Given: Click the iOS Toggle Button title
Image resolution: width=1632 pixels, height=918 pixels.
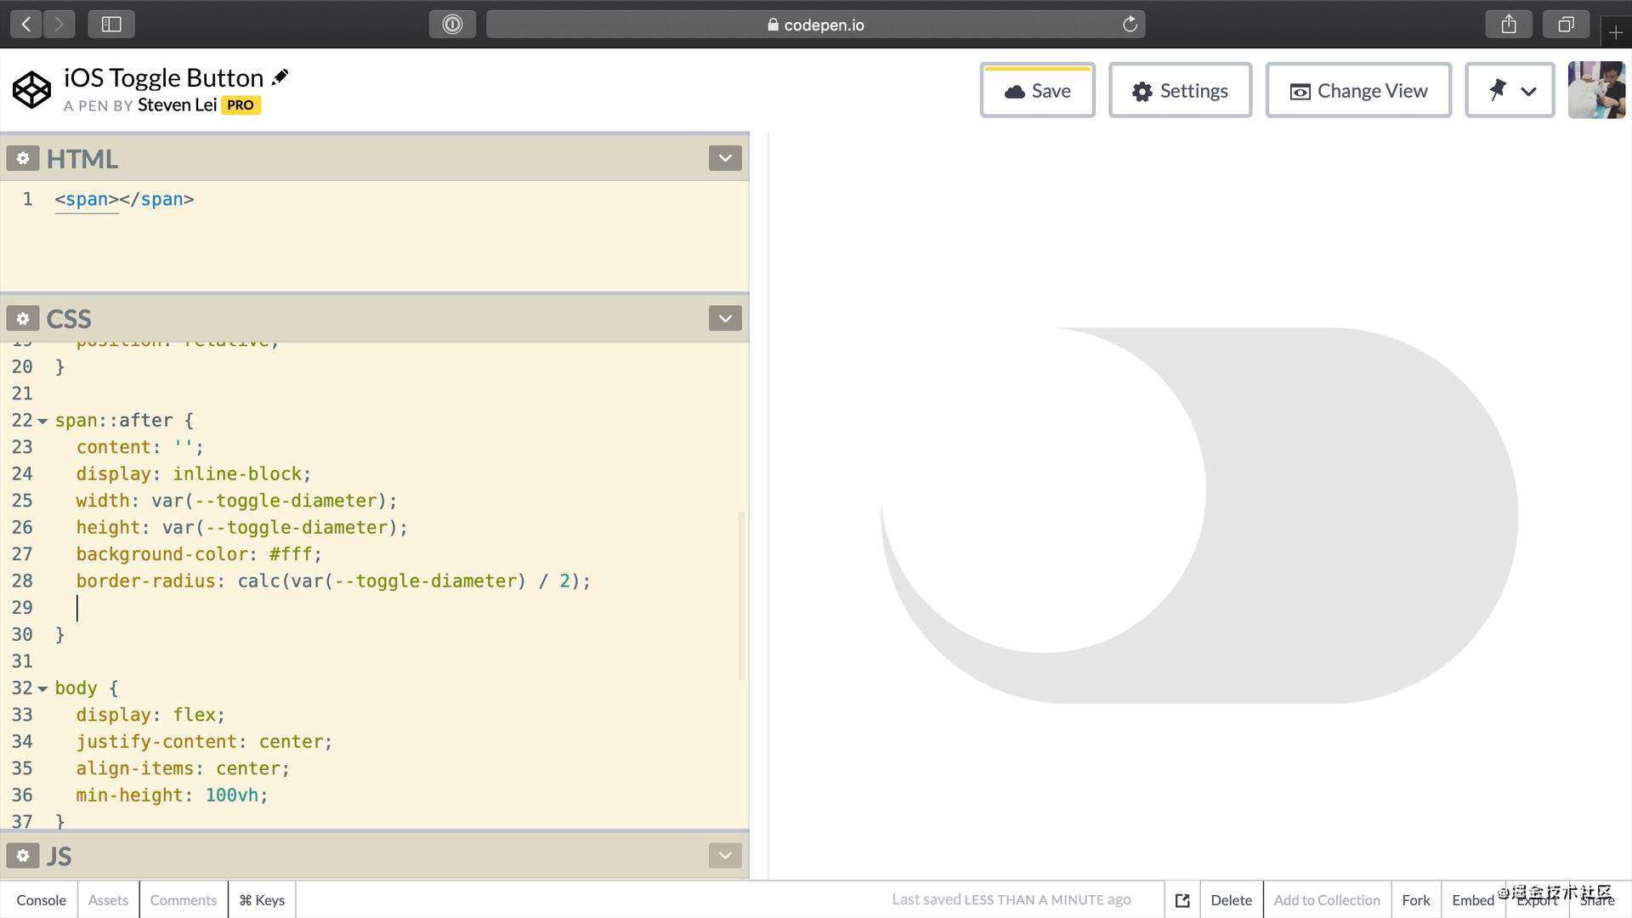Looking at the screenshot, I should (163, 77).
